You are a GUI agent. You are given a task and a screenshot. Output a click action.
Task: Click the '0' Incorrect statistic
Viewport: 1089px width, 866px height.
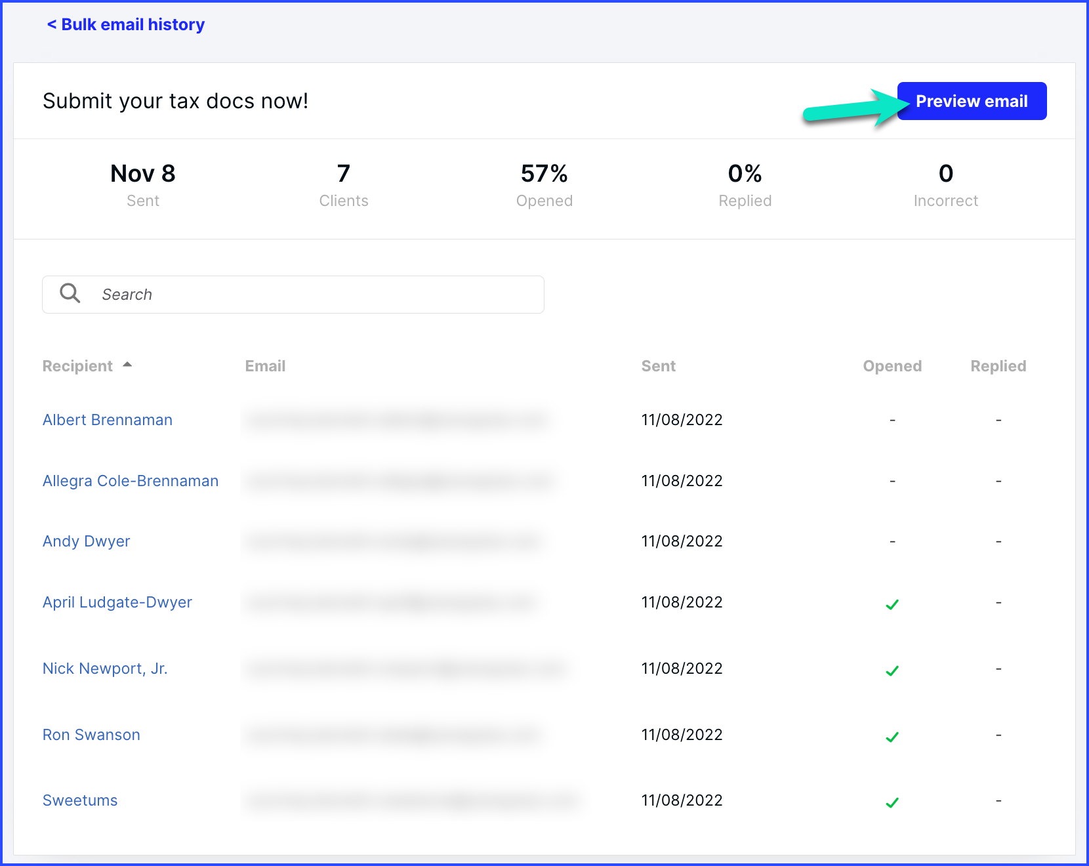(x=946, y=186)
